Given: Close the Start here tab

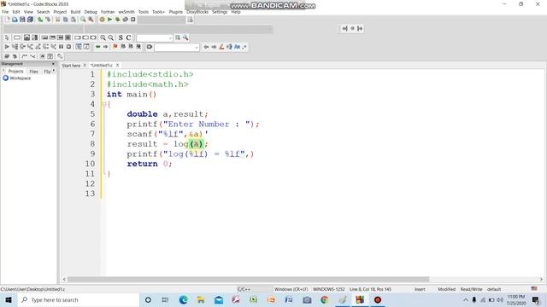Looking at the screenshot, I should pos(85,65).
